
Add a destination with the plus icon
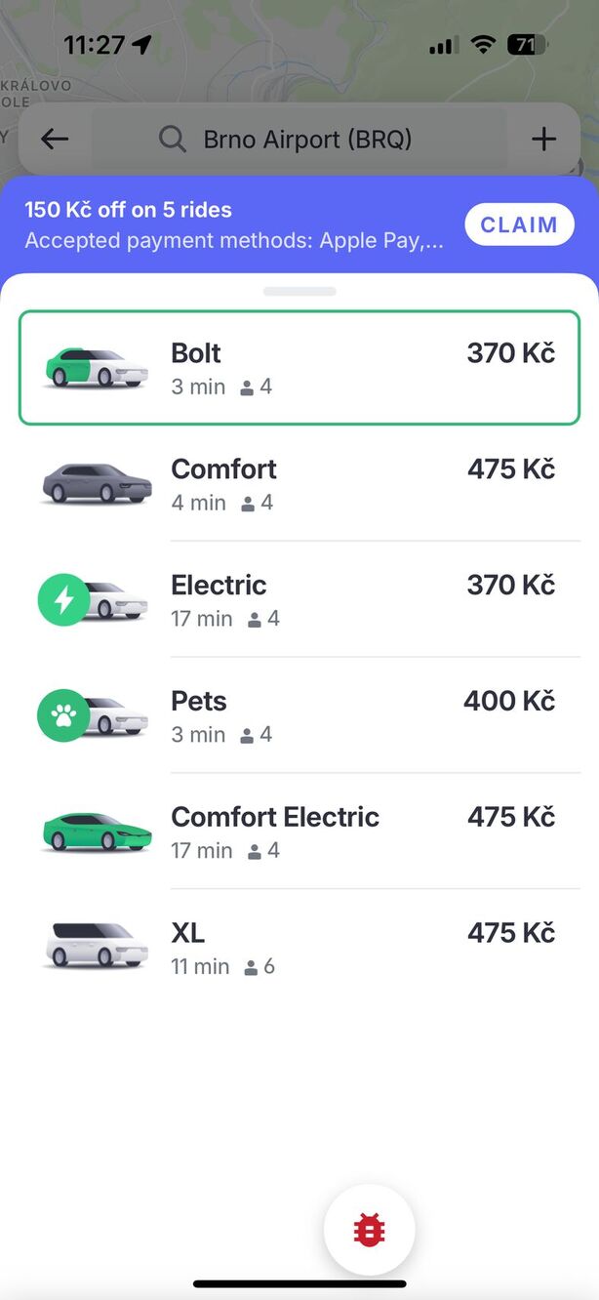point(543,139)
